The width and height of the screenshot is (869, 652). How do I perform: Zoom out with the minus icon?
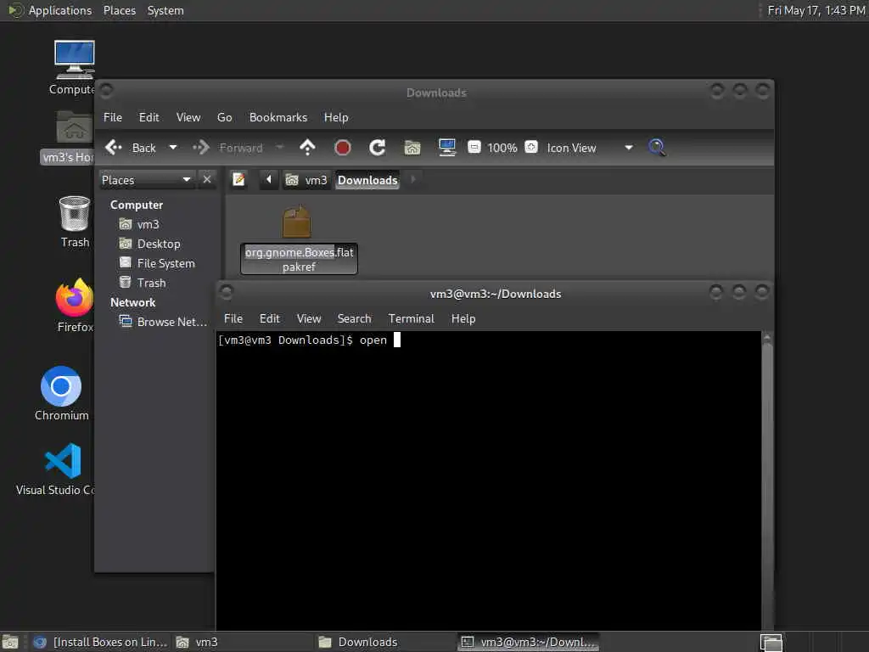click(474, 147)
